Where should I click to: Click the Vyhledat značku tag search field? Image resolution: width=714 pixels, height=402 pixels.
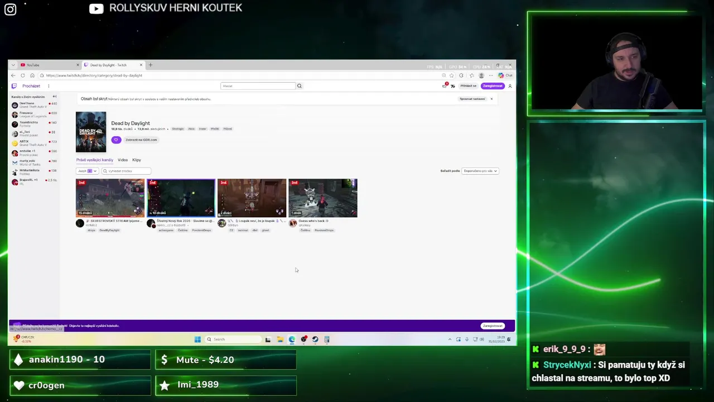point(126,171)
